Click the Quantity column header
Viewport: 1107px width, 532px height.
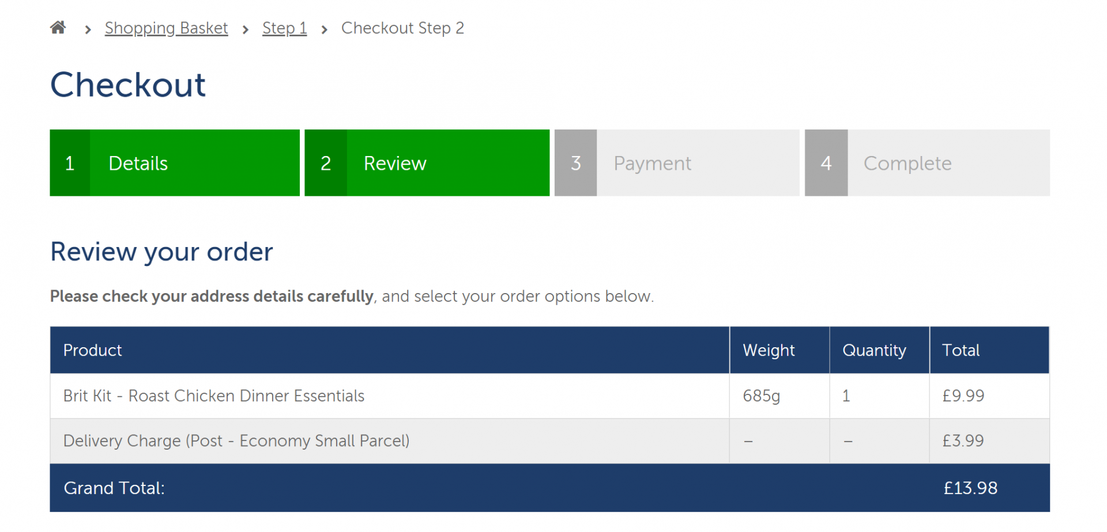[x=879, y=350]
